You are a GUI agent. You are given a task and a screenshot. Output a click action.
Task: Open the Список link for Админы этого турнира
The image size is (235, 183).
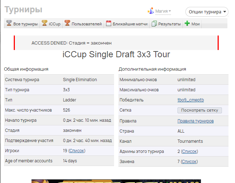click(x=189, y=151)
